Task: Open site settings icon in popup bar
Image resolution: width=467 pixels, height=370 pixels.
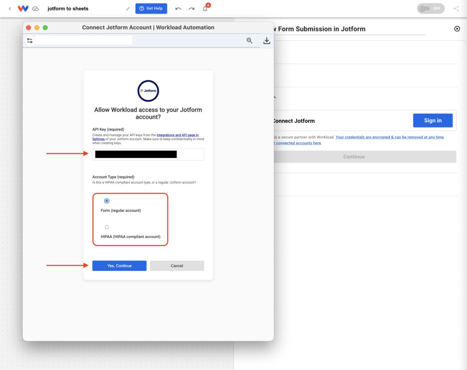Action: pyautogui.click(x=30, y=40)
